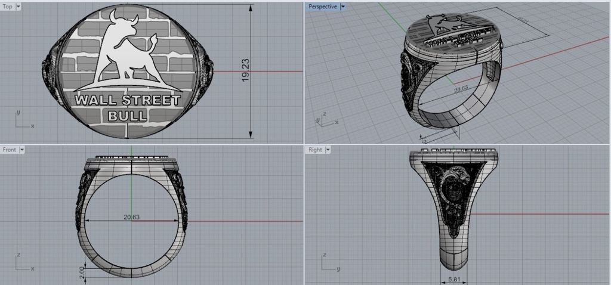
Task: Activate the Perspective viewport title
Action: pyautogui.click(x=323, y=7)
